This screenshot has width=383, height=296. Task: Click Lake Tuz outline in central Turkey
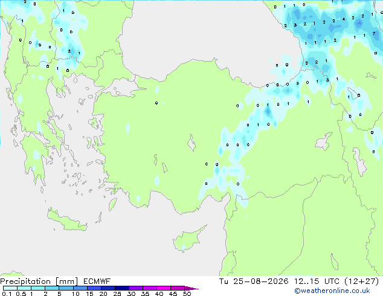(x=191, y=143)
